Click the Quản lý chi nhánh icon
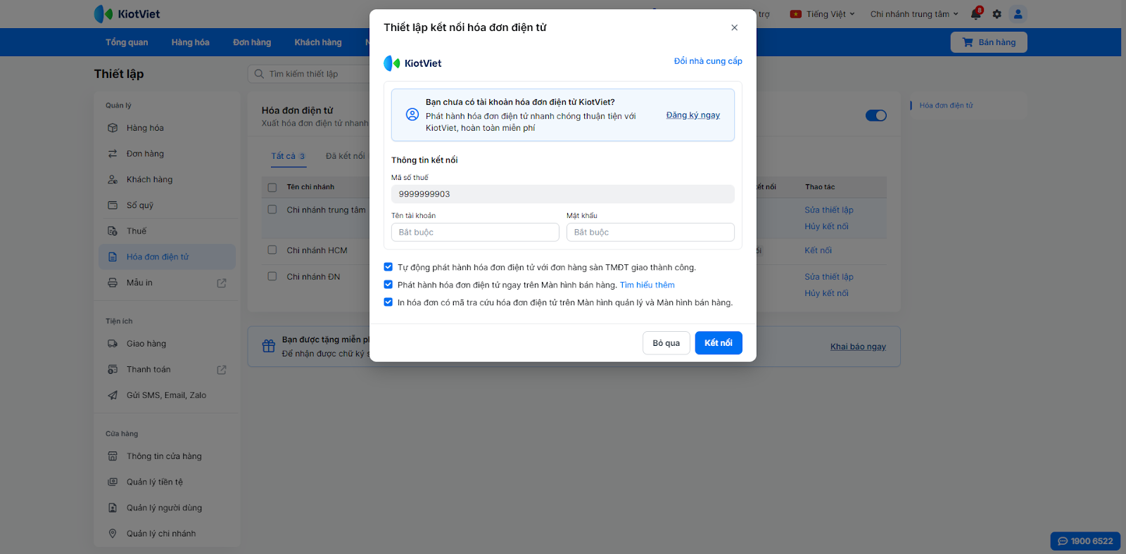 113,534
